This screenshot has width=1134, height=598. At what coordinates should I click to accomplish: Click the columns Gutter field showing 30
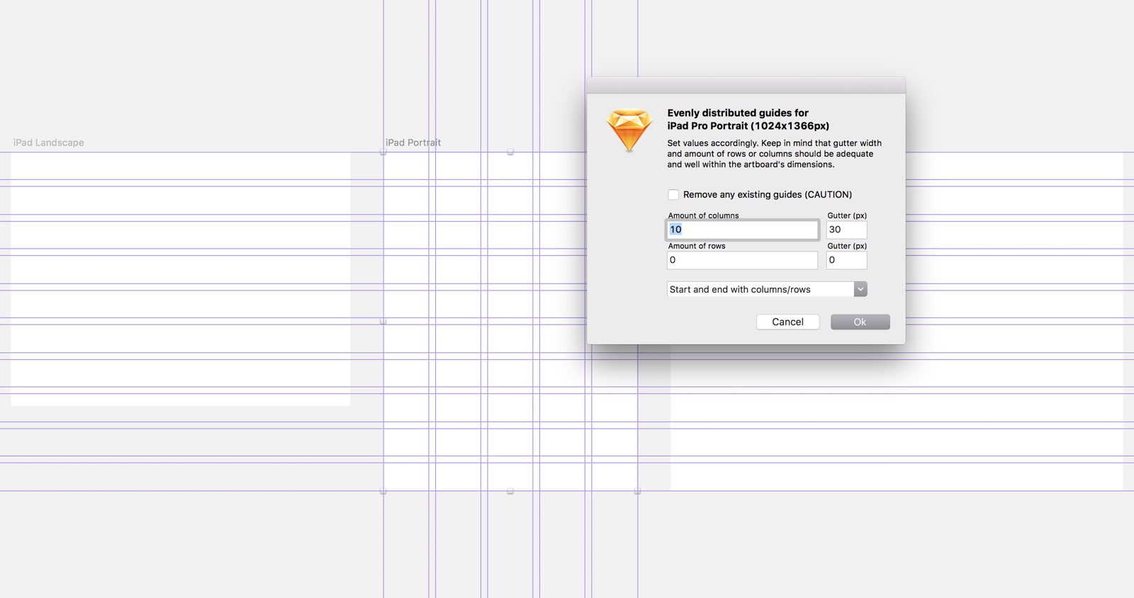pyautogui.click(x=846, y=230)
